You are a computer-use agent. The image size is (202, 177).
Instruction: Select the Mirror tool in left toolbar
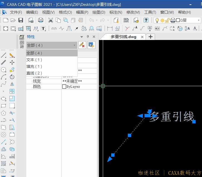click(x=12, y=84)
